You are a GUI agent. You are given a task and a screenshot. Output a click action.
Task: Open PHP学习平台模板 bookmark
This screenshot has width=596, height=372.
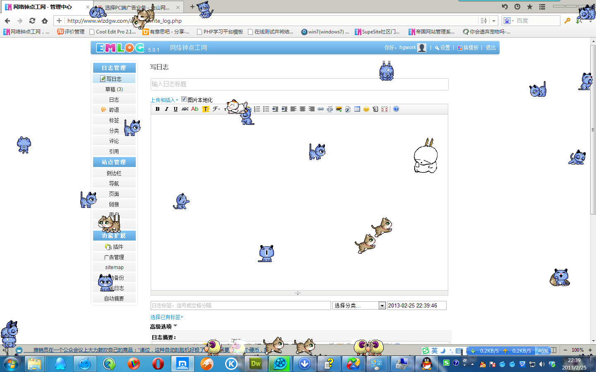coord(220,32)
